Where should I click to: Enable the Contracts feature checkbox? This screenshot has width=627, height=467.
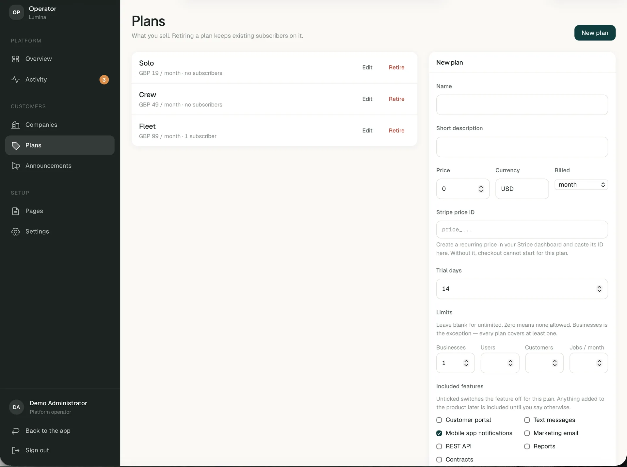click(x=439, y=459)
